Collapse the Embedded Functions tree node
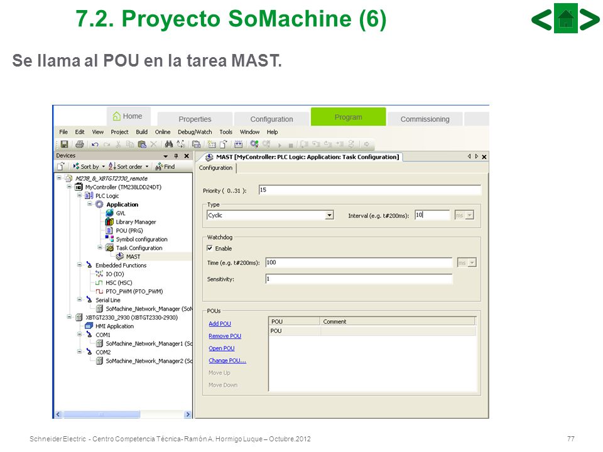Viewport: 603px width, 452px height. tap(80, 265)
